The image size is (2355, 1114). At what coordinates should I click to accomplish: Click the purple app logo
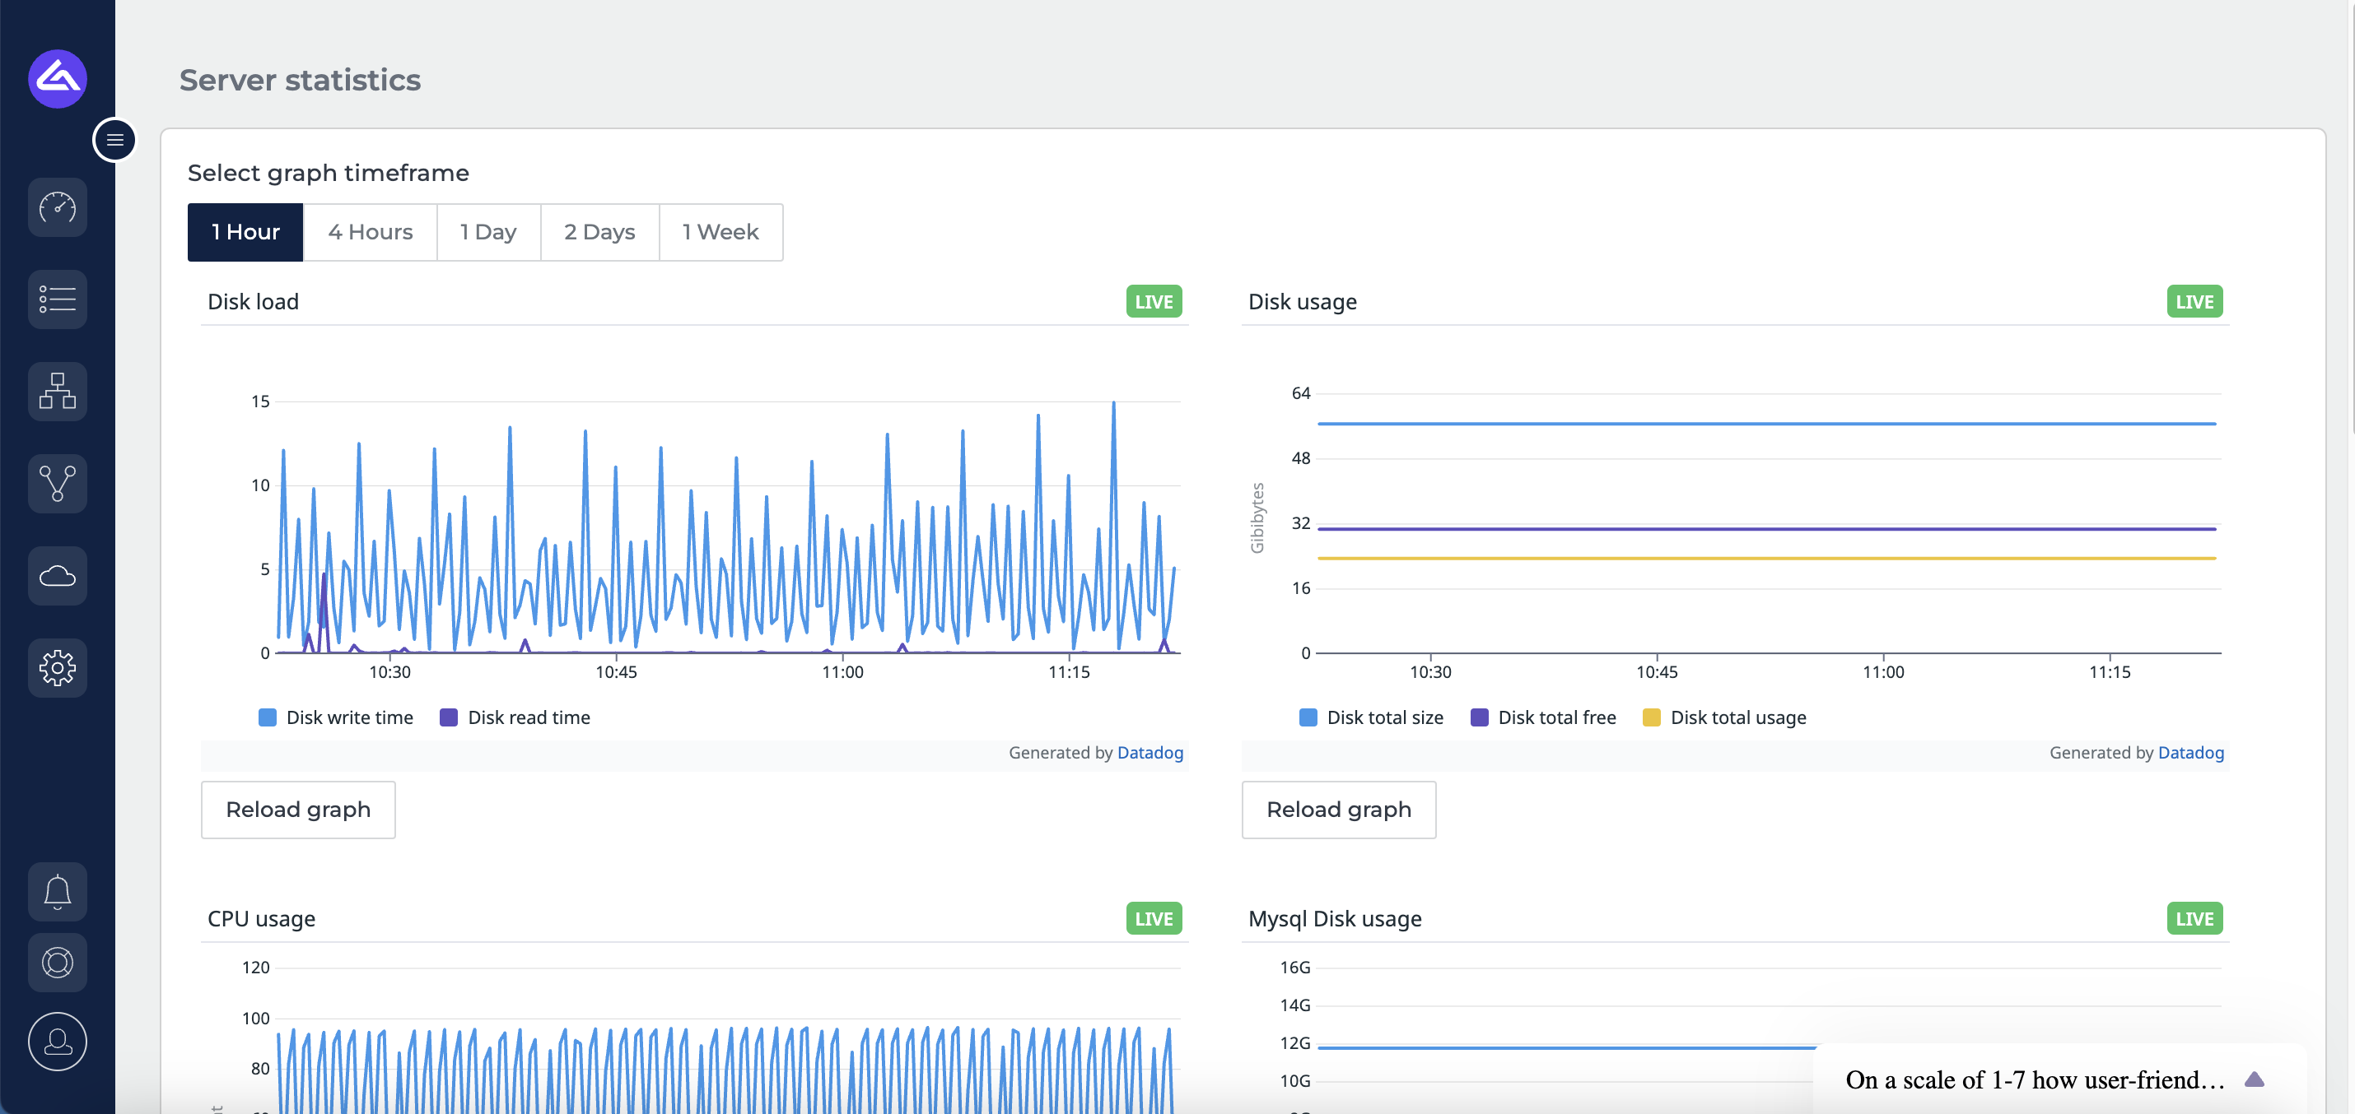[x=58, y=78]
